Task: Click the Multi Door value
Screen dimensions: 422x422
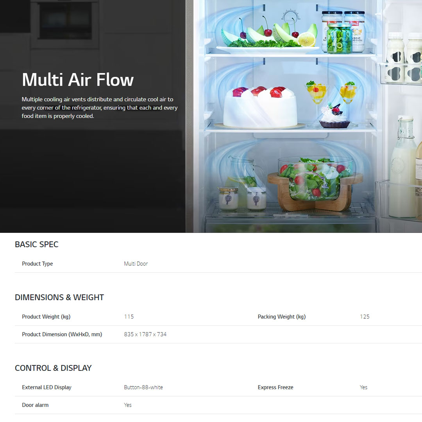Action: click(136, 264)
